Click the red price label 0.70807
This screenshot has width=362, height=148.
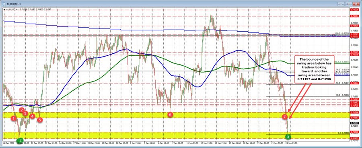[x=354, y=138]
